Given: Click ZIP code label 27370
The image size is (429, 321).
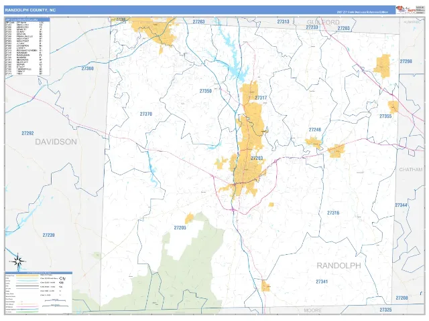Looking at the screenshot, I should coord(146,114).
